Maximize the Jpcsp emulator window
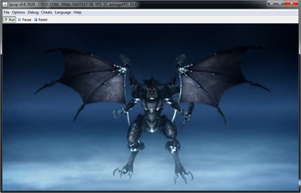This screenshot has width=301, height=193. pyautogui.click(x=280, y=3)
